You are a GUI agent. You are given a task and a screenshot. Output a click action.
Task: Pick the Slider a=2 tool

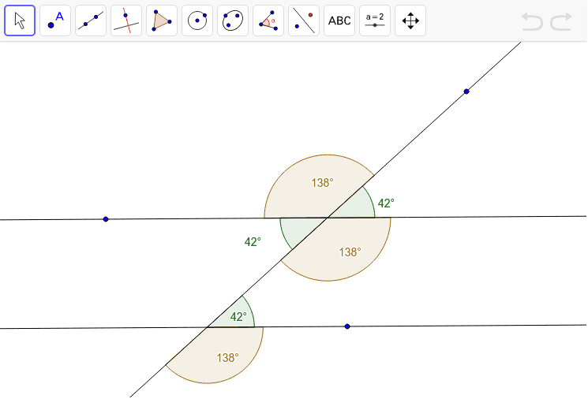click(x=375, y=21)
